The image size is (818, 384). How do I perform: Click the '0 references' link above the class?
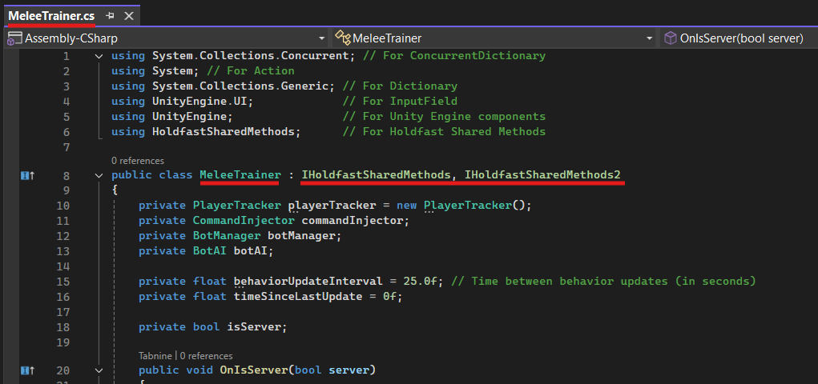click(x=137, y=161)
